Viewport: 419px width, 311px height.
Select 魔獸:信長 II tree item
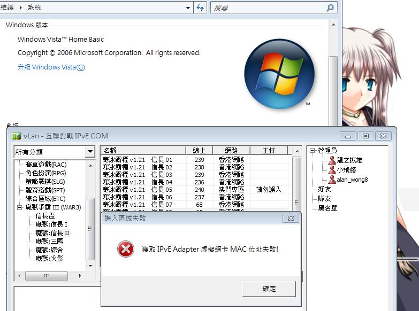click(52, 233)
